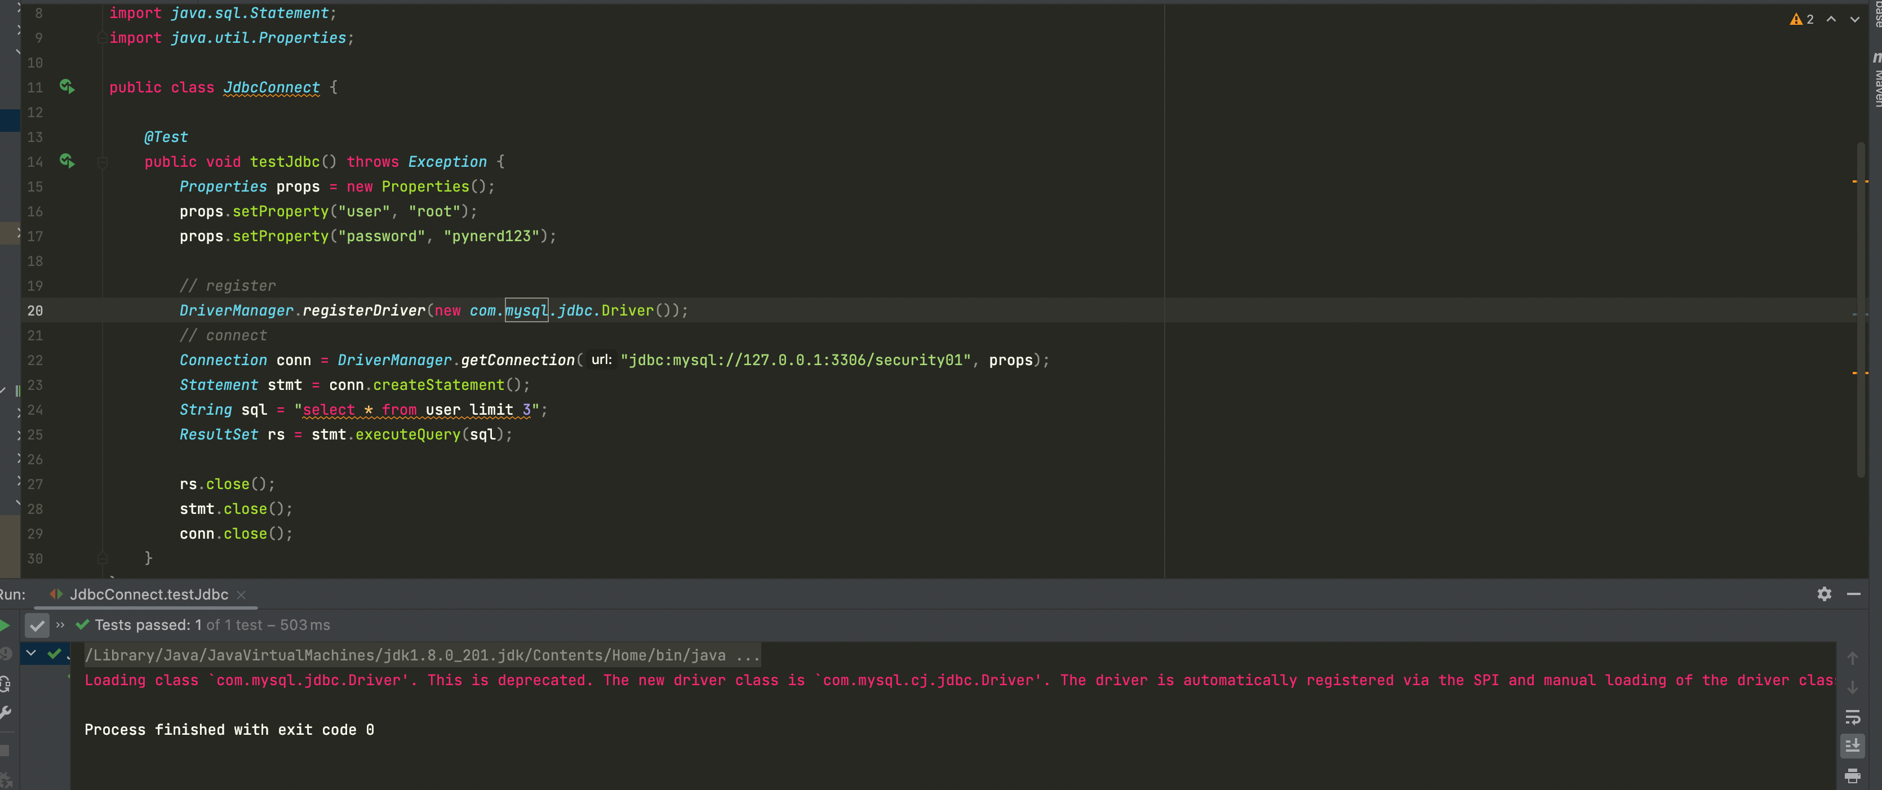The width and height of the screenshot is (1882, 790).
Task: Open Run settings with the gear icon
Action: tap(1825, 594)
